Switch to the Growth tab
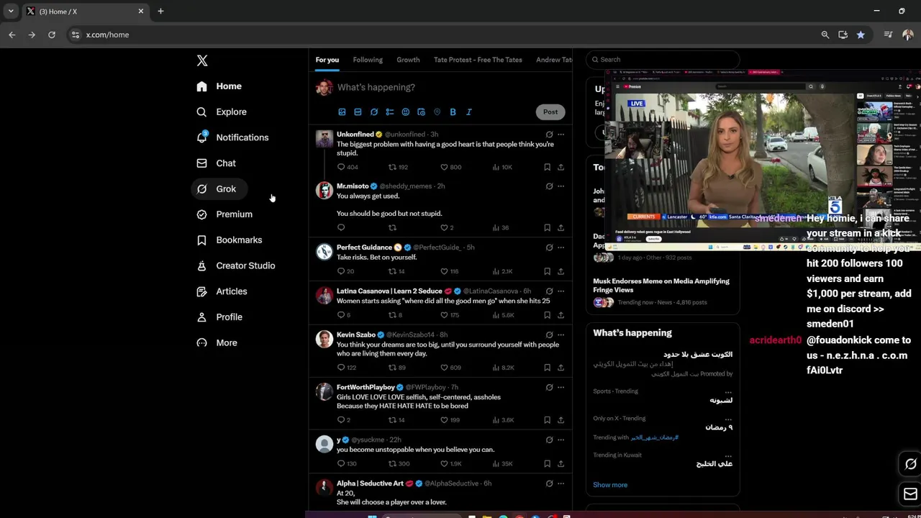 [x=408, y=60]
